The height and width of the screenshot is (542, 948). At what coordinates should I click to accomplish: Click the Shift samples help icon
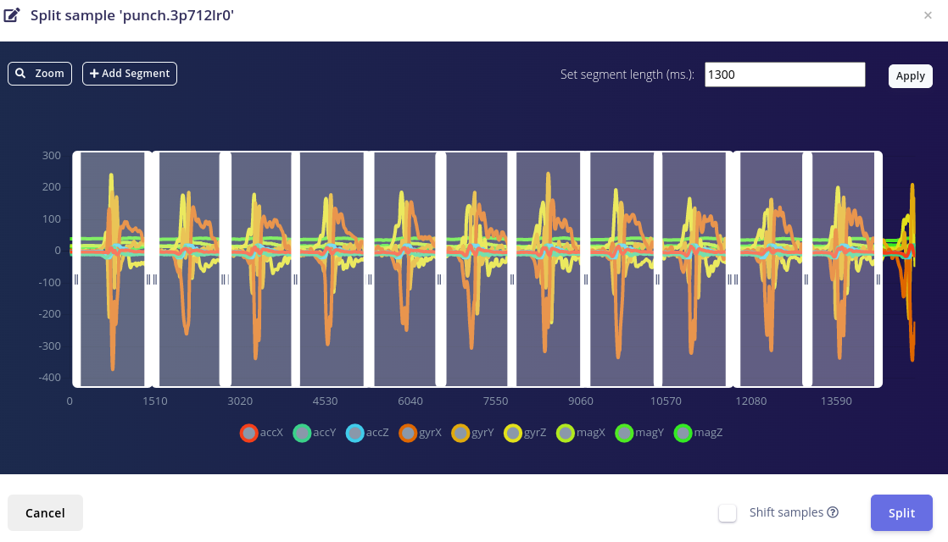(x=833, y=512)
